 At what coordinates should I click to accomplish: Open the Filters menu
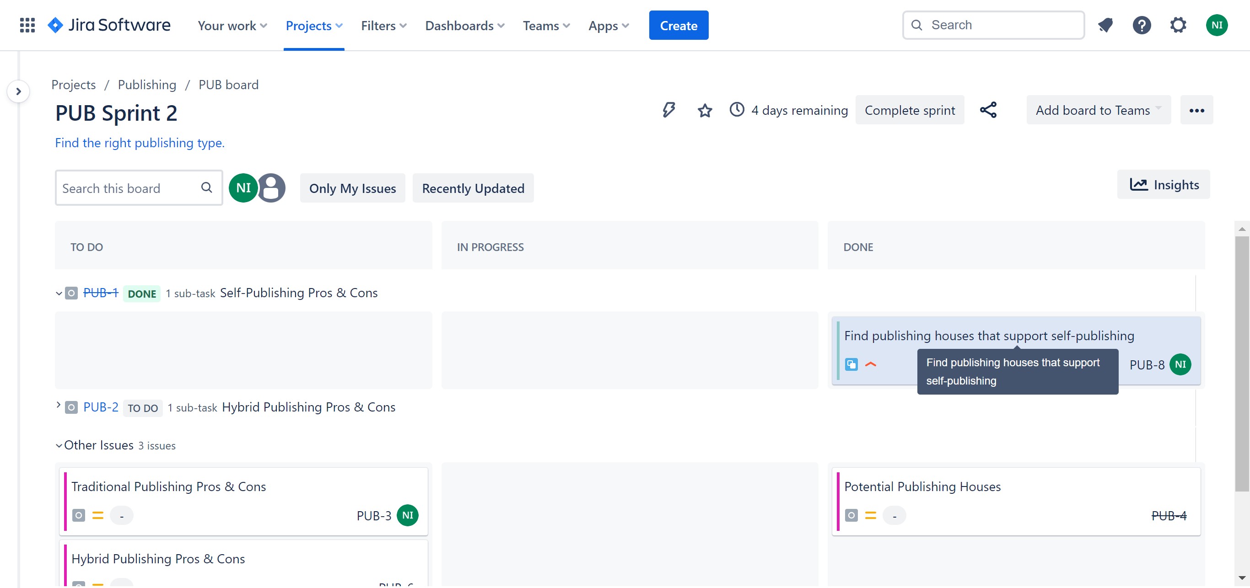(383, 25)
